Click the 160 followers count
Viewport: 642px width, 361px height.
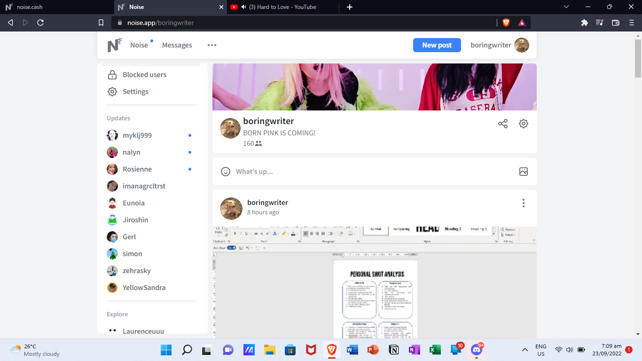252,143
